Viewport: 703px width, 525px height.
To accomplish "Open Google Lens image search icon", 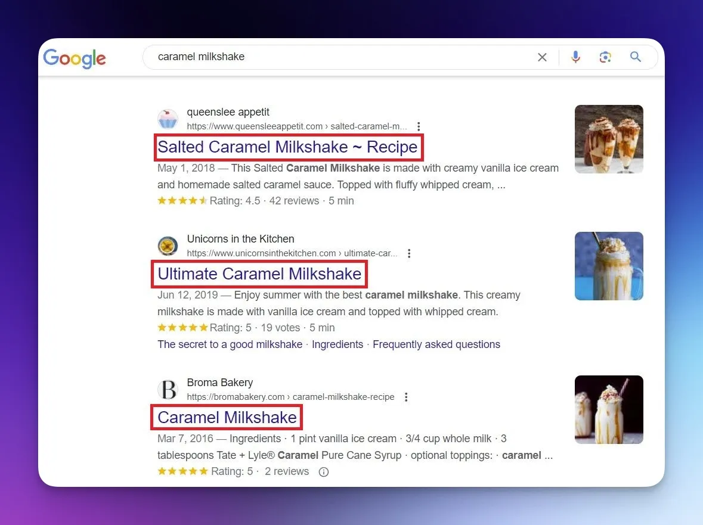I will point(605,57).
